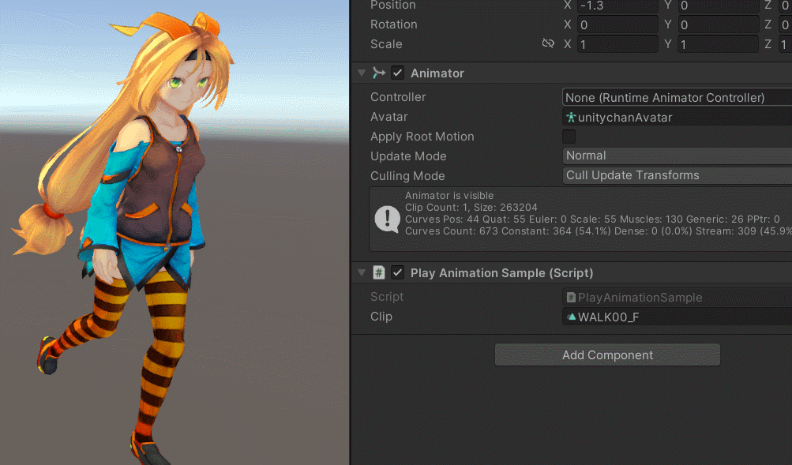This screenshot has width=792, height=465.
Task: Edit the Rotation Y value field
Action: [x=718, y=24]
